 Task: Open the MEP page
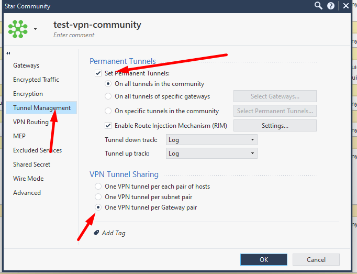[x=19, y=136]
